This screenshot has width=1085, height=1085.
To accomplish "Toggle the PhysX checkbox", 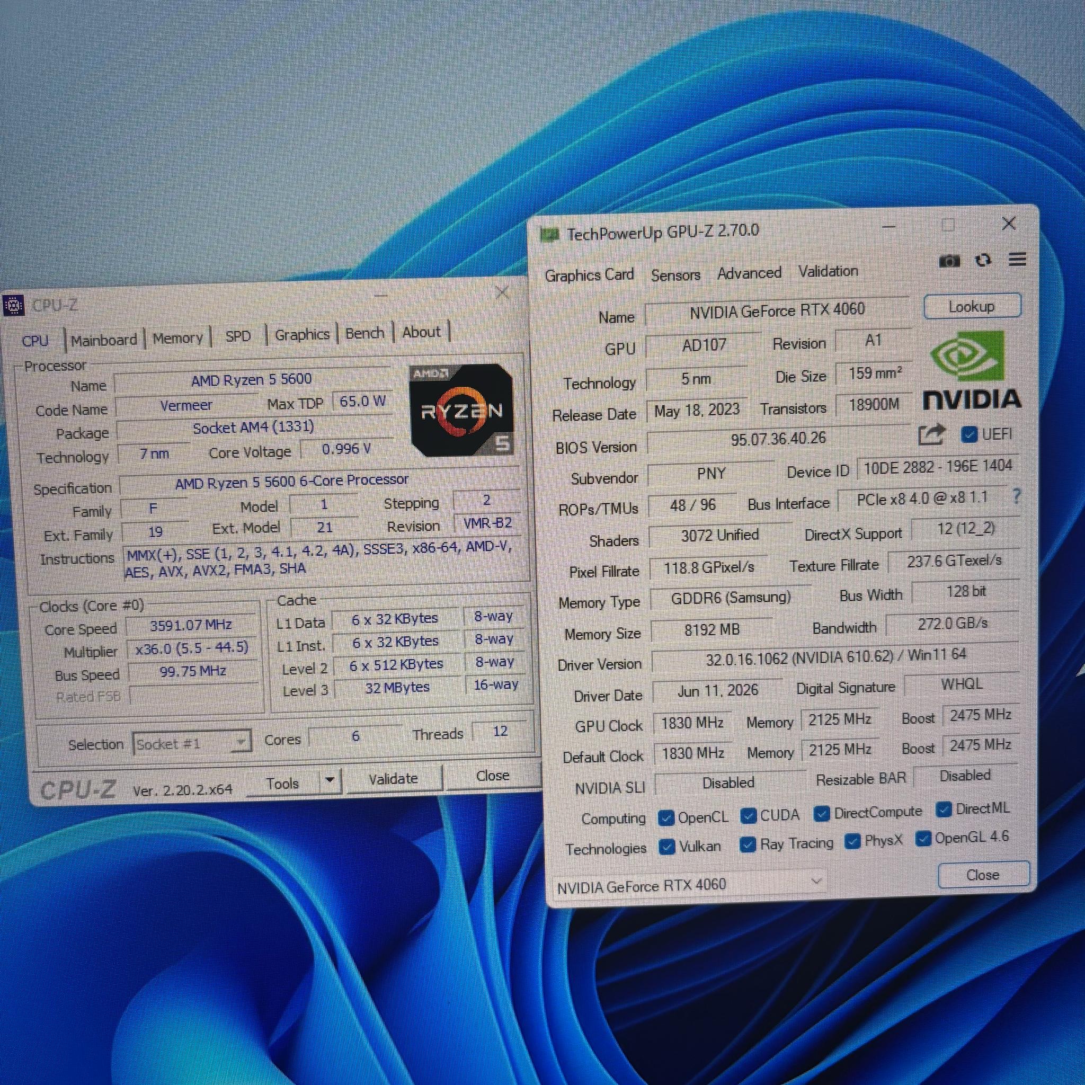I will pyautogui.click(x=852, y=841).
